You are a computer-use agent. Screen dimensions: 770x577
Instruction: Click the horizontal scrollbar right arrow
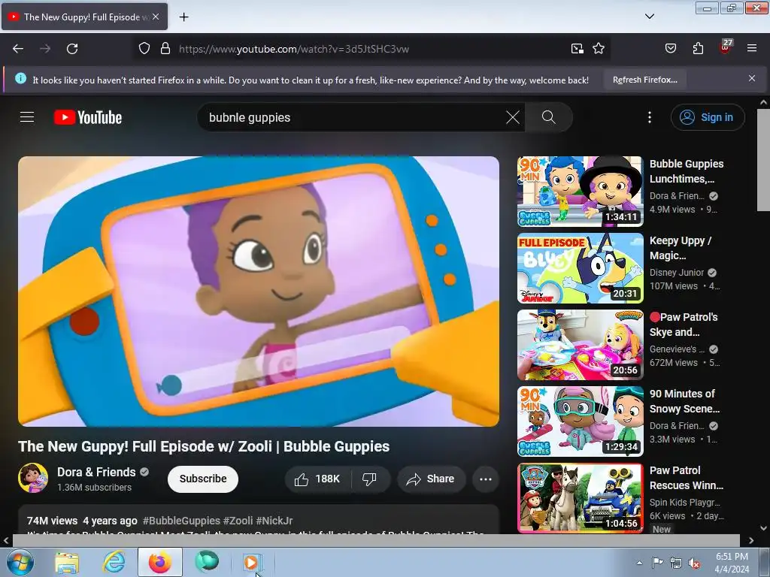pyautogui.click(x=751, y=540)
